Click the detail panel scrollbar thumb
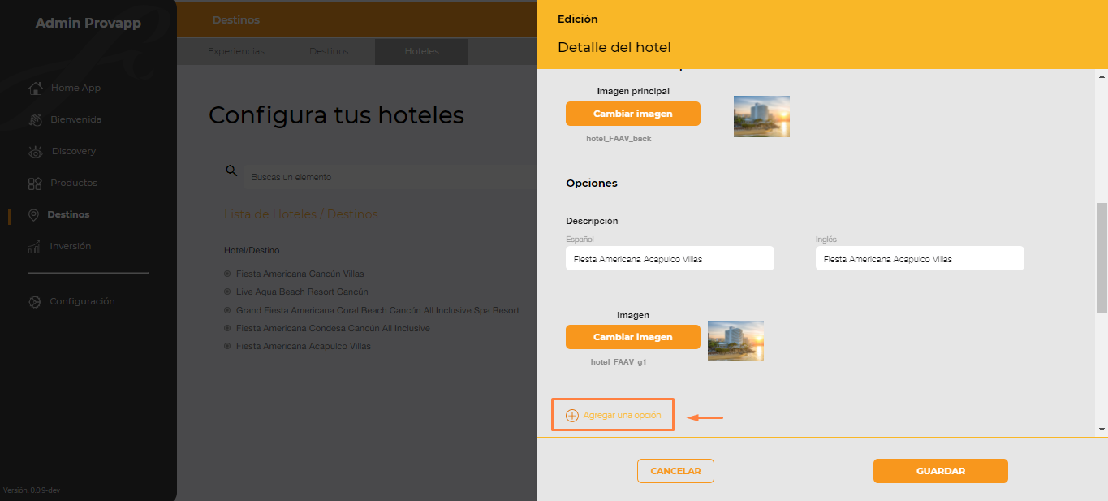Image resolution: width=1108 pixels, height=501 pixels. (x=1102, y=257)
